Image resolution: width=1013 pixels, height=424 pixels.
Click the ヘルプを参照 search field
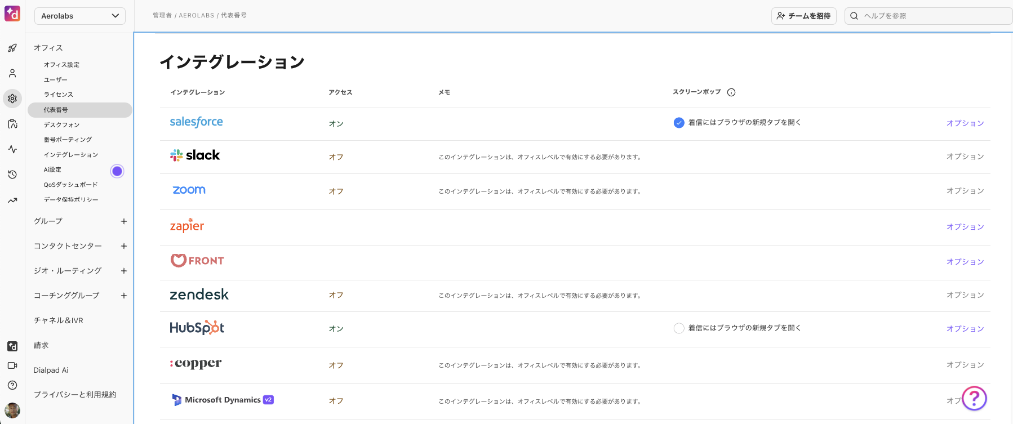[x=928, y=16]
